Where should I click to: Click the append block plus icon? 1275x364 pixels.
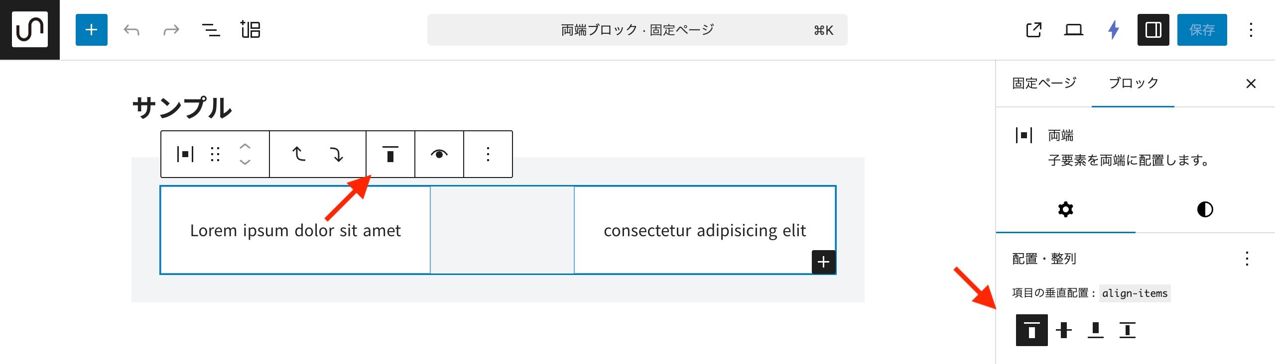pos(823,262)
